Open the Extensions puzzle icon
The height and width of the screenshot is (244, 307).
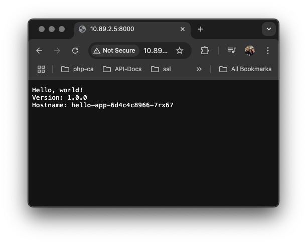coord(205,51)
